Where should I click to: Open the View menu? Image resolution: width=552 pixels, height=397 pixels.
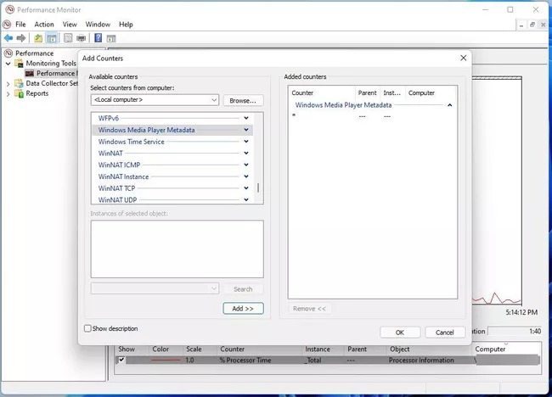tap(70, 25)
